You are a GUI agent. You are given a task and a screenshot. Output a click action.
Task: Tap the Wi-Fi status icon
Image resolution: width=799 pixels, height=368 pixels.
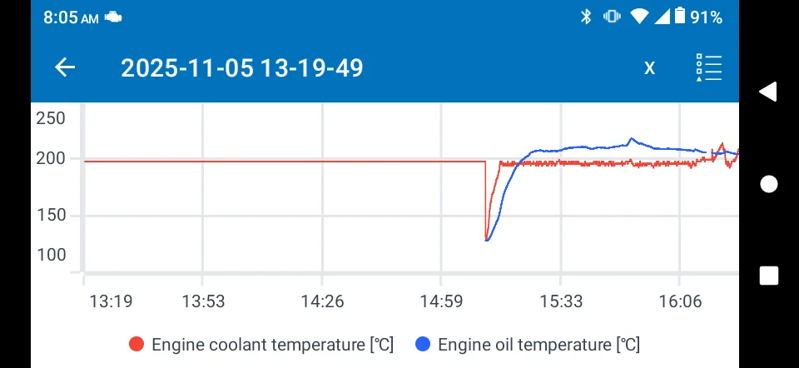638,17
